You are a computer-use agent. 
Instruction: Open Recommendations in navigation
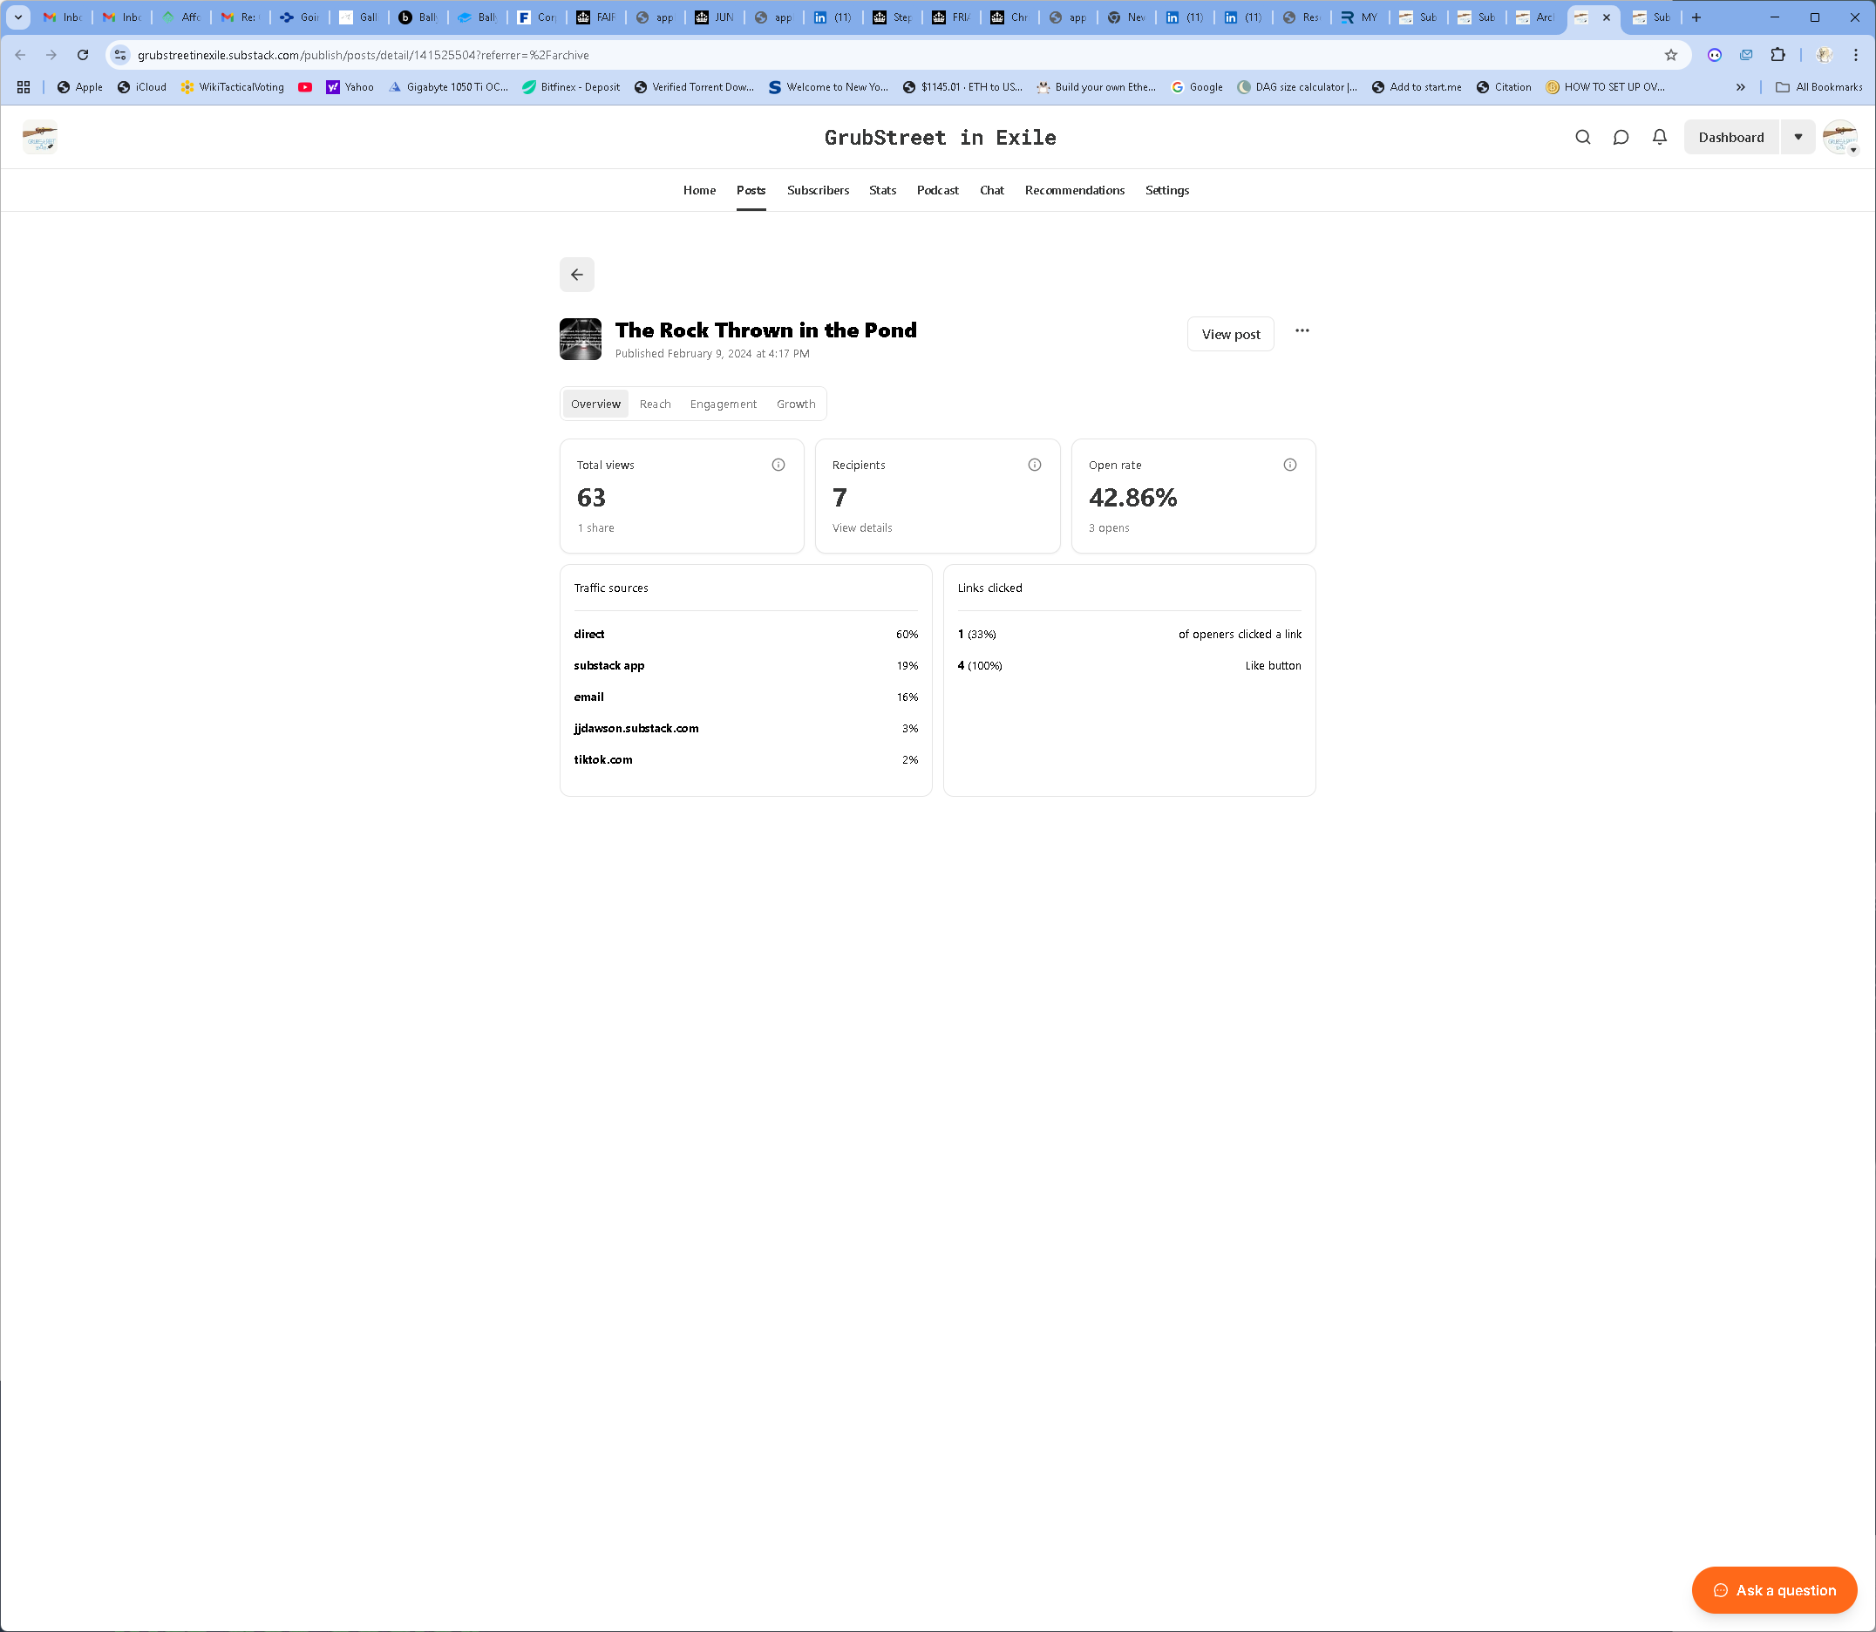coord(1075,189)
